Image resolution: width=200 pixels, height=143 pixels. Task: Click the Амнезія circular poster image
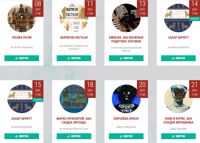[x=126, y=18]
